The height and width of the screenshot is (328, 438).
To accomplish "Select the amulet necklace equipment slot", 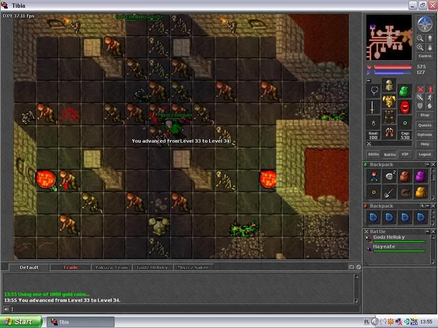I will click(373, 91).
